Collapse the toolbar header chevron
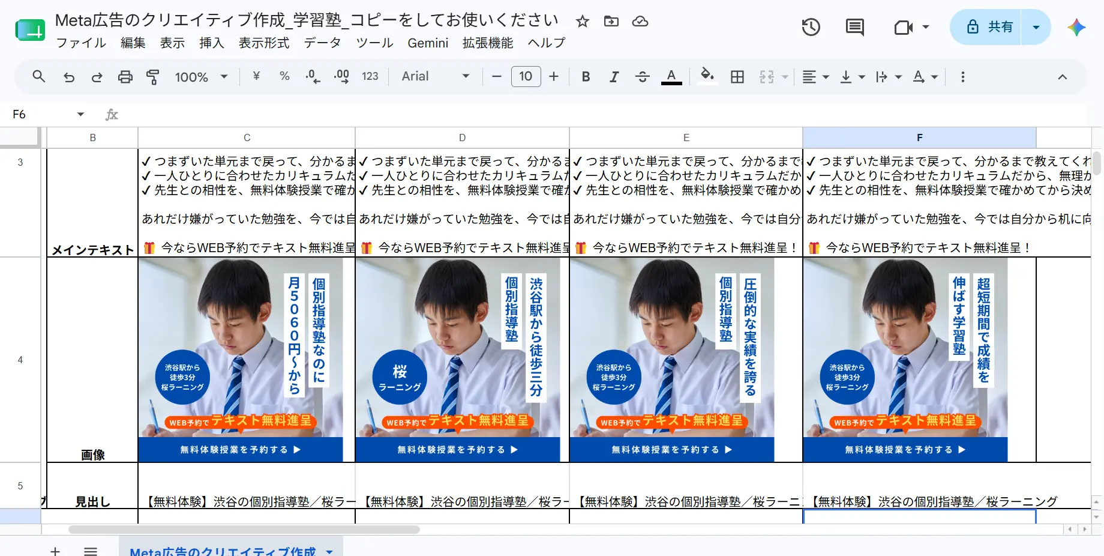The image size is (1104, 556). (x=1062, y=77)
